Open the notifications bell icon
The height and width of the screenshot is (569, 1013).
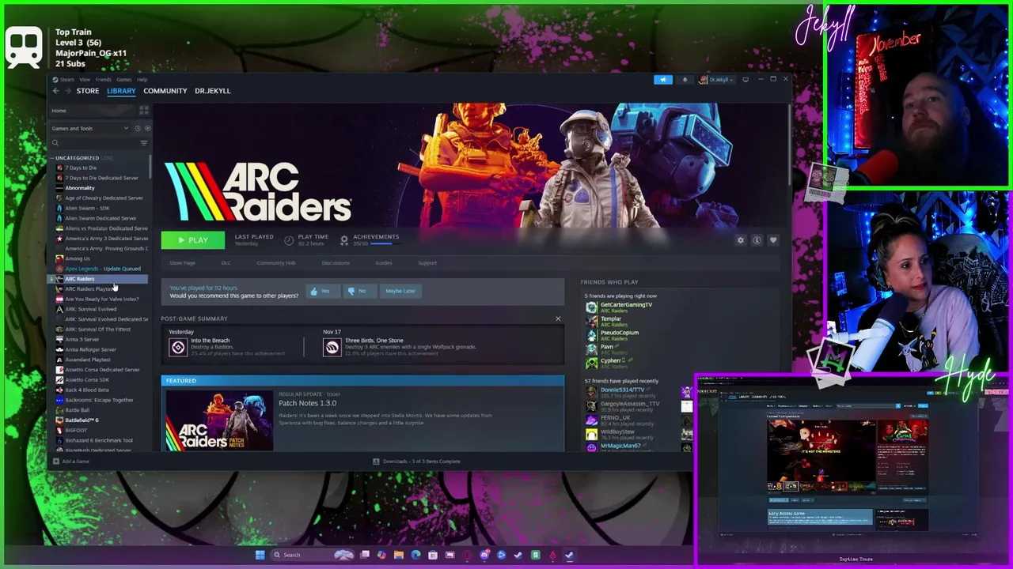(x=685, y=80)
